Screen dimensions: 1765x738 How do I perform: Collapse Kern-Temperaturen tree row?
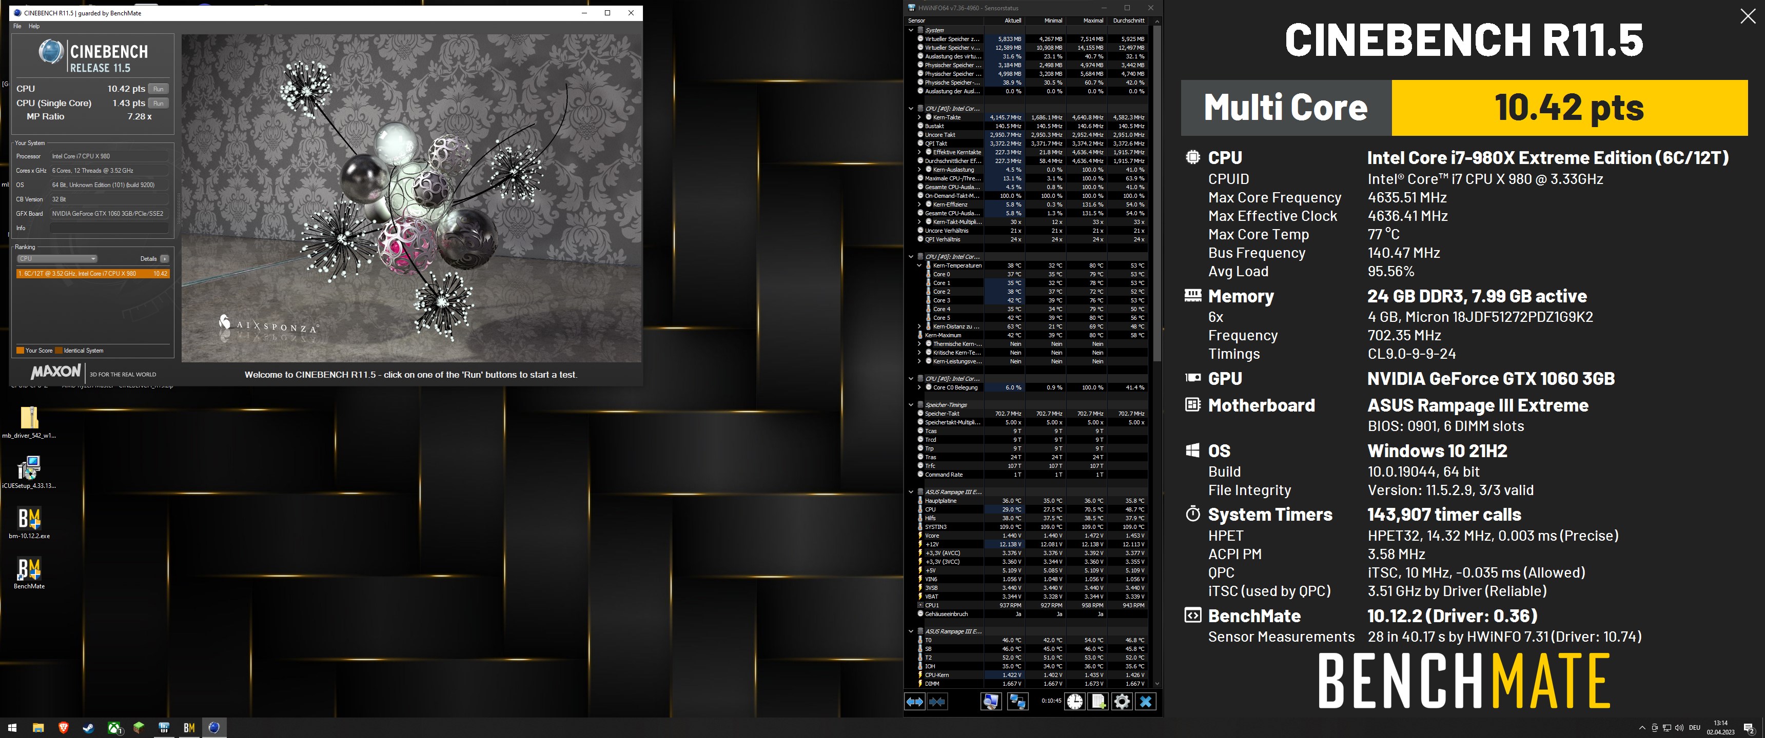click(919, 265)
